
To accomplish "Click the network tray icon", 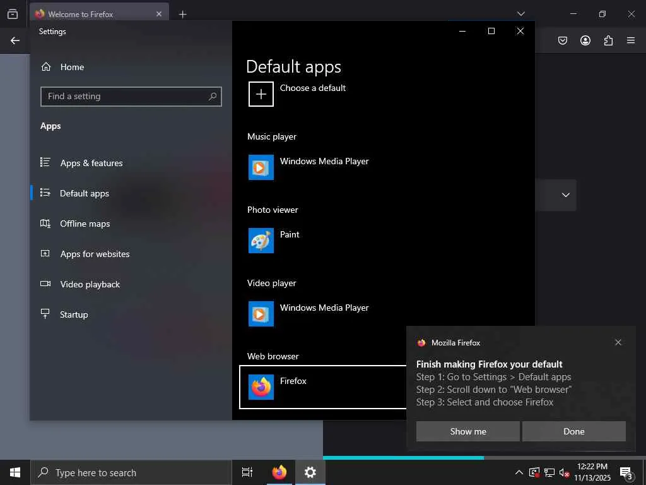I will (x=549, y=472).
